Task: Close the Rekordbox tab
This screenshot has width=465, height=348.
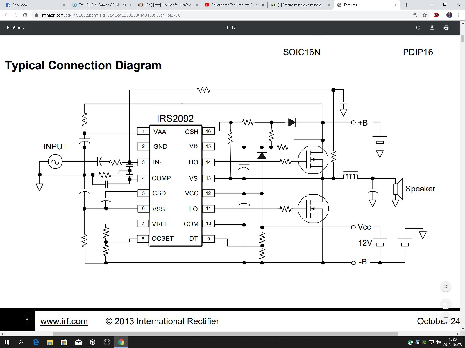Action: 263,5
